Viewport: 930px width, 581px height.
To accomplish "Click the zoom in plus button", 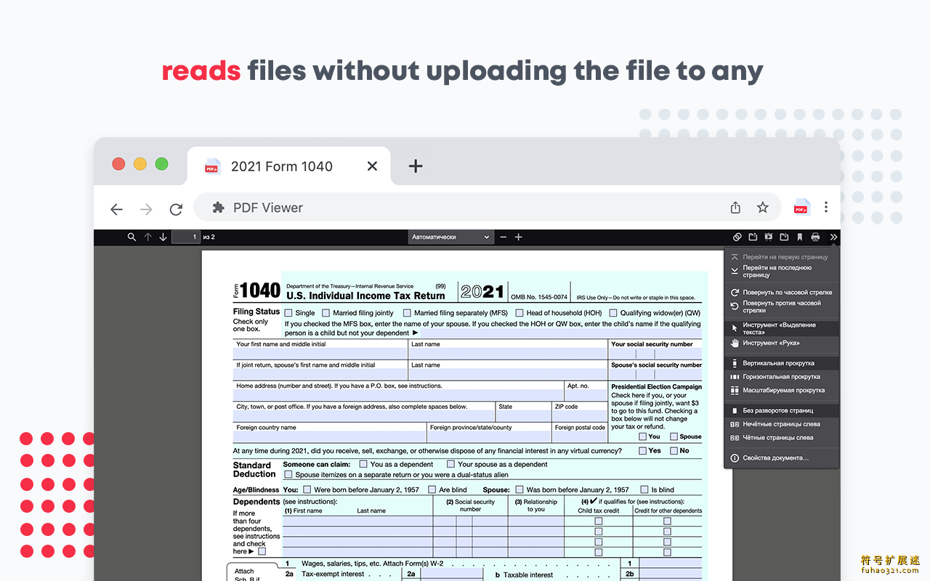I will pos(518,237).
